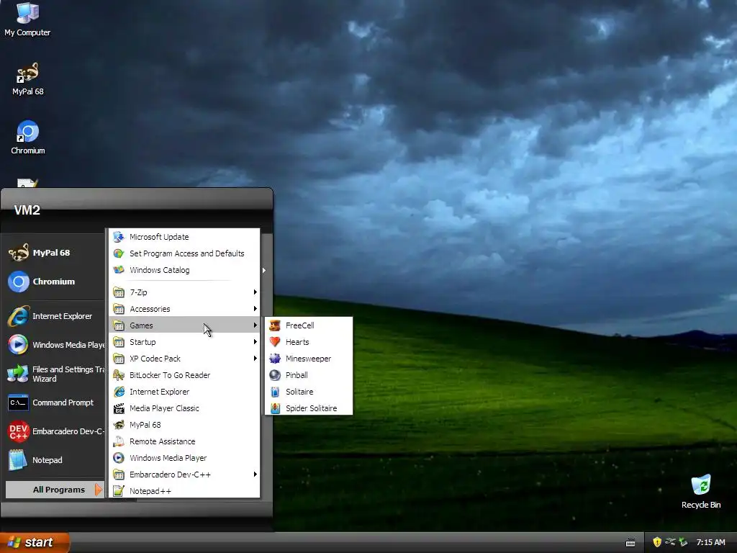Open Spider Solitaire icon
This screenshot has width=737, height=553.
(x=275, y=408)
